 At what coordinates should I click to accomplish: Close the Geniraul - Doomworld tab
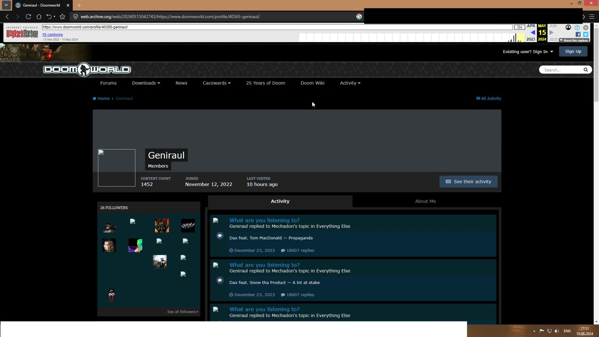coord(68,5)
